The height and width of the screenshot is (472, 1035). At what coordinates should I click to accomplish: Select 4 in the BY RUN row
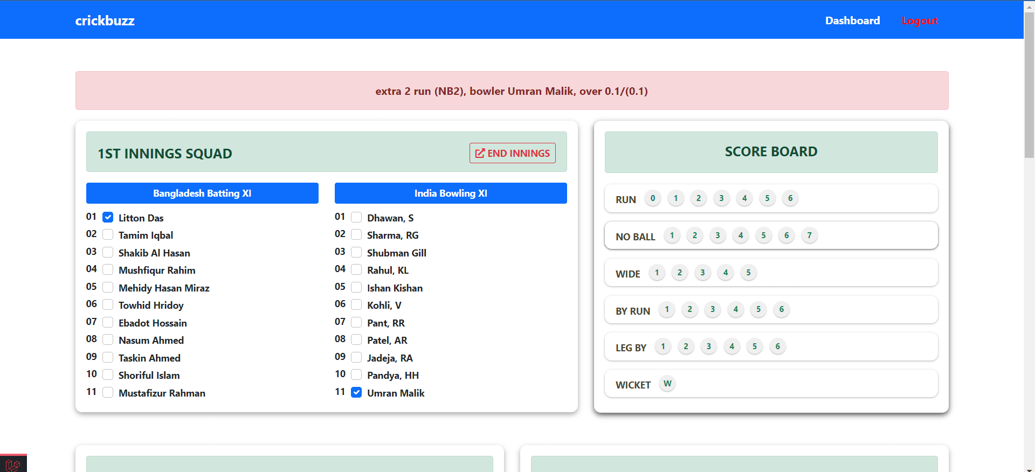click(x=736, y=309)
